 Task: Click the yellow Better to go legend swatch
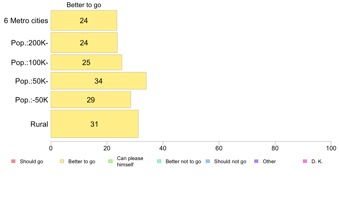pyautogui.click(x=62, y=161)
